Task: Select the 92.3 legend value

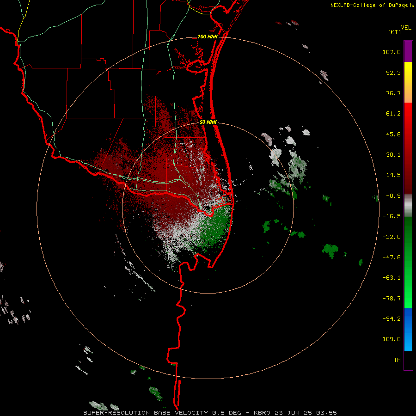Action: tap(393, 73)
